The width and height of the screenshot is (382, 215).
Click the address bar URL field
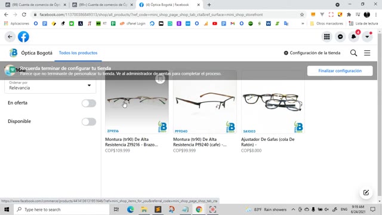coord(151,14)
